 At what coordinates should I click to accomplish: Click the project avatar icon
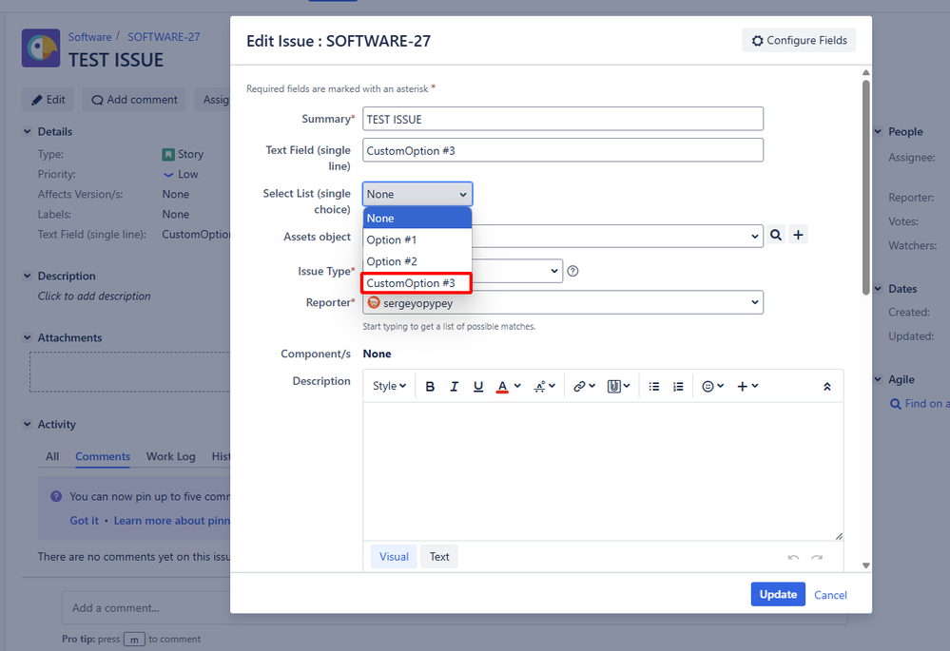pyautogui.click(x=41, y=48)
